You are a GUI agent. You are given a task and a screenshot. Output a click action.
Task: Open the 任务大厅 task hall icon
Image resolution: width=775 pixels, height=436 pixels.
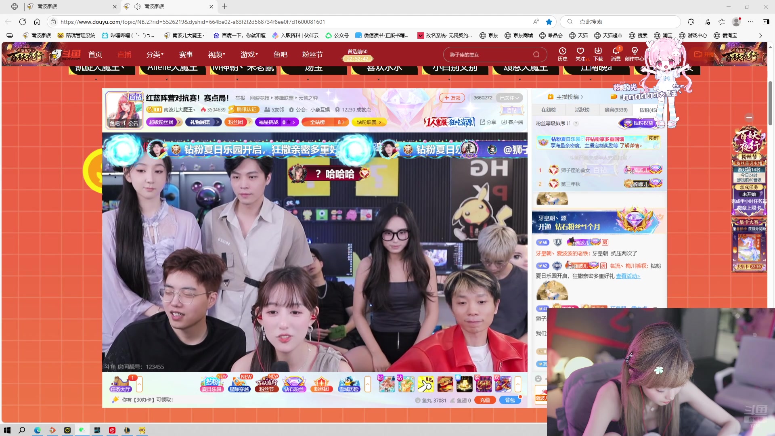[x=120, y=384]
